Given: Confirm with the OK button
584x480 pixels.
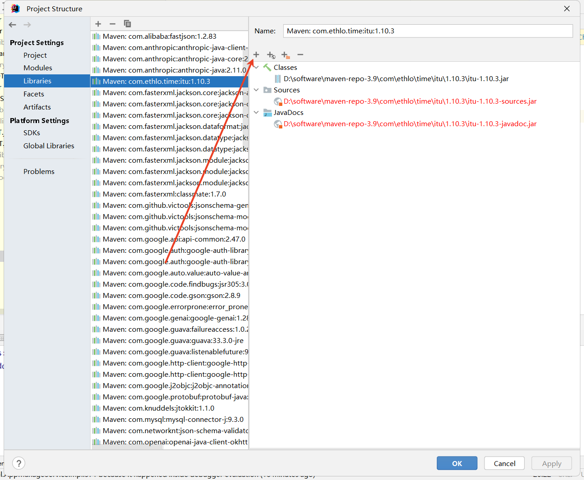Looking at the screenshot, I should click(x=457, y=463).
